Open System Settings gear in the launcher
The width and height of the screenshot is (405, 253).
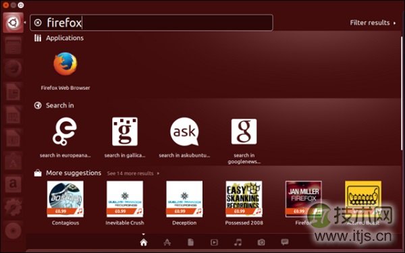coord(13,207)
